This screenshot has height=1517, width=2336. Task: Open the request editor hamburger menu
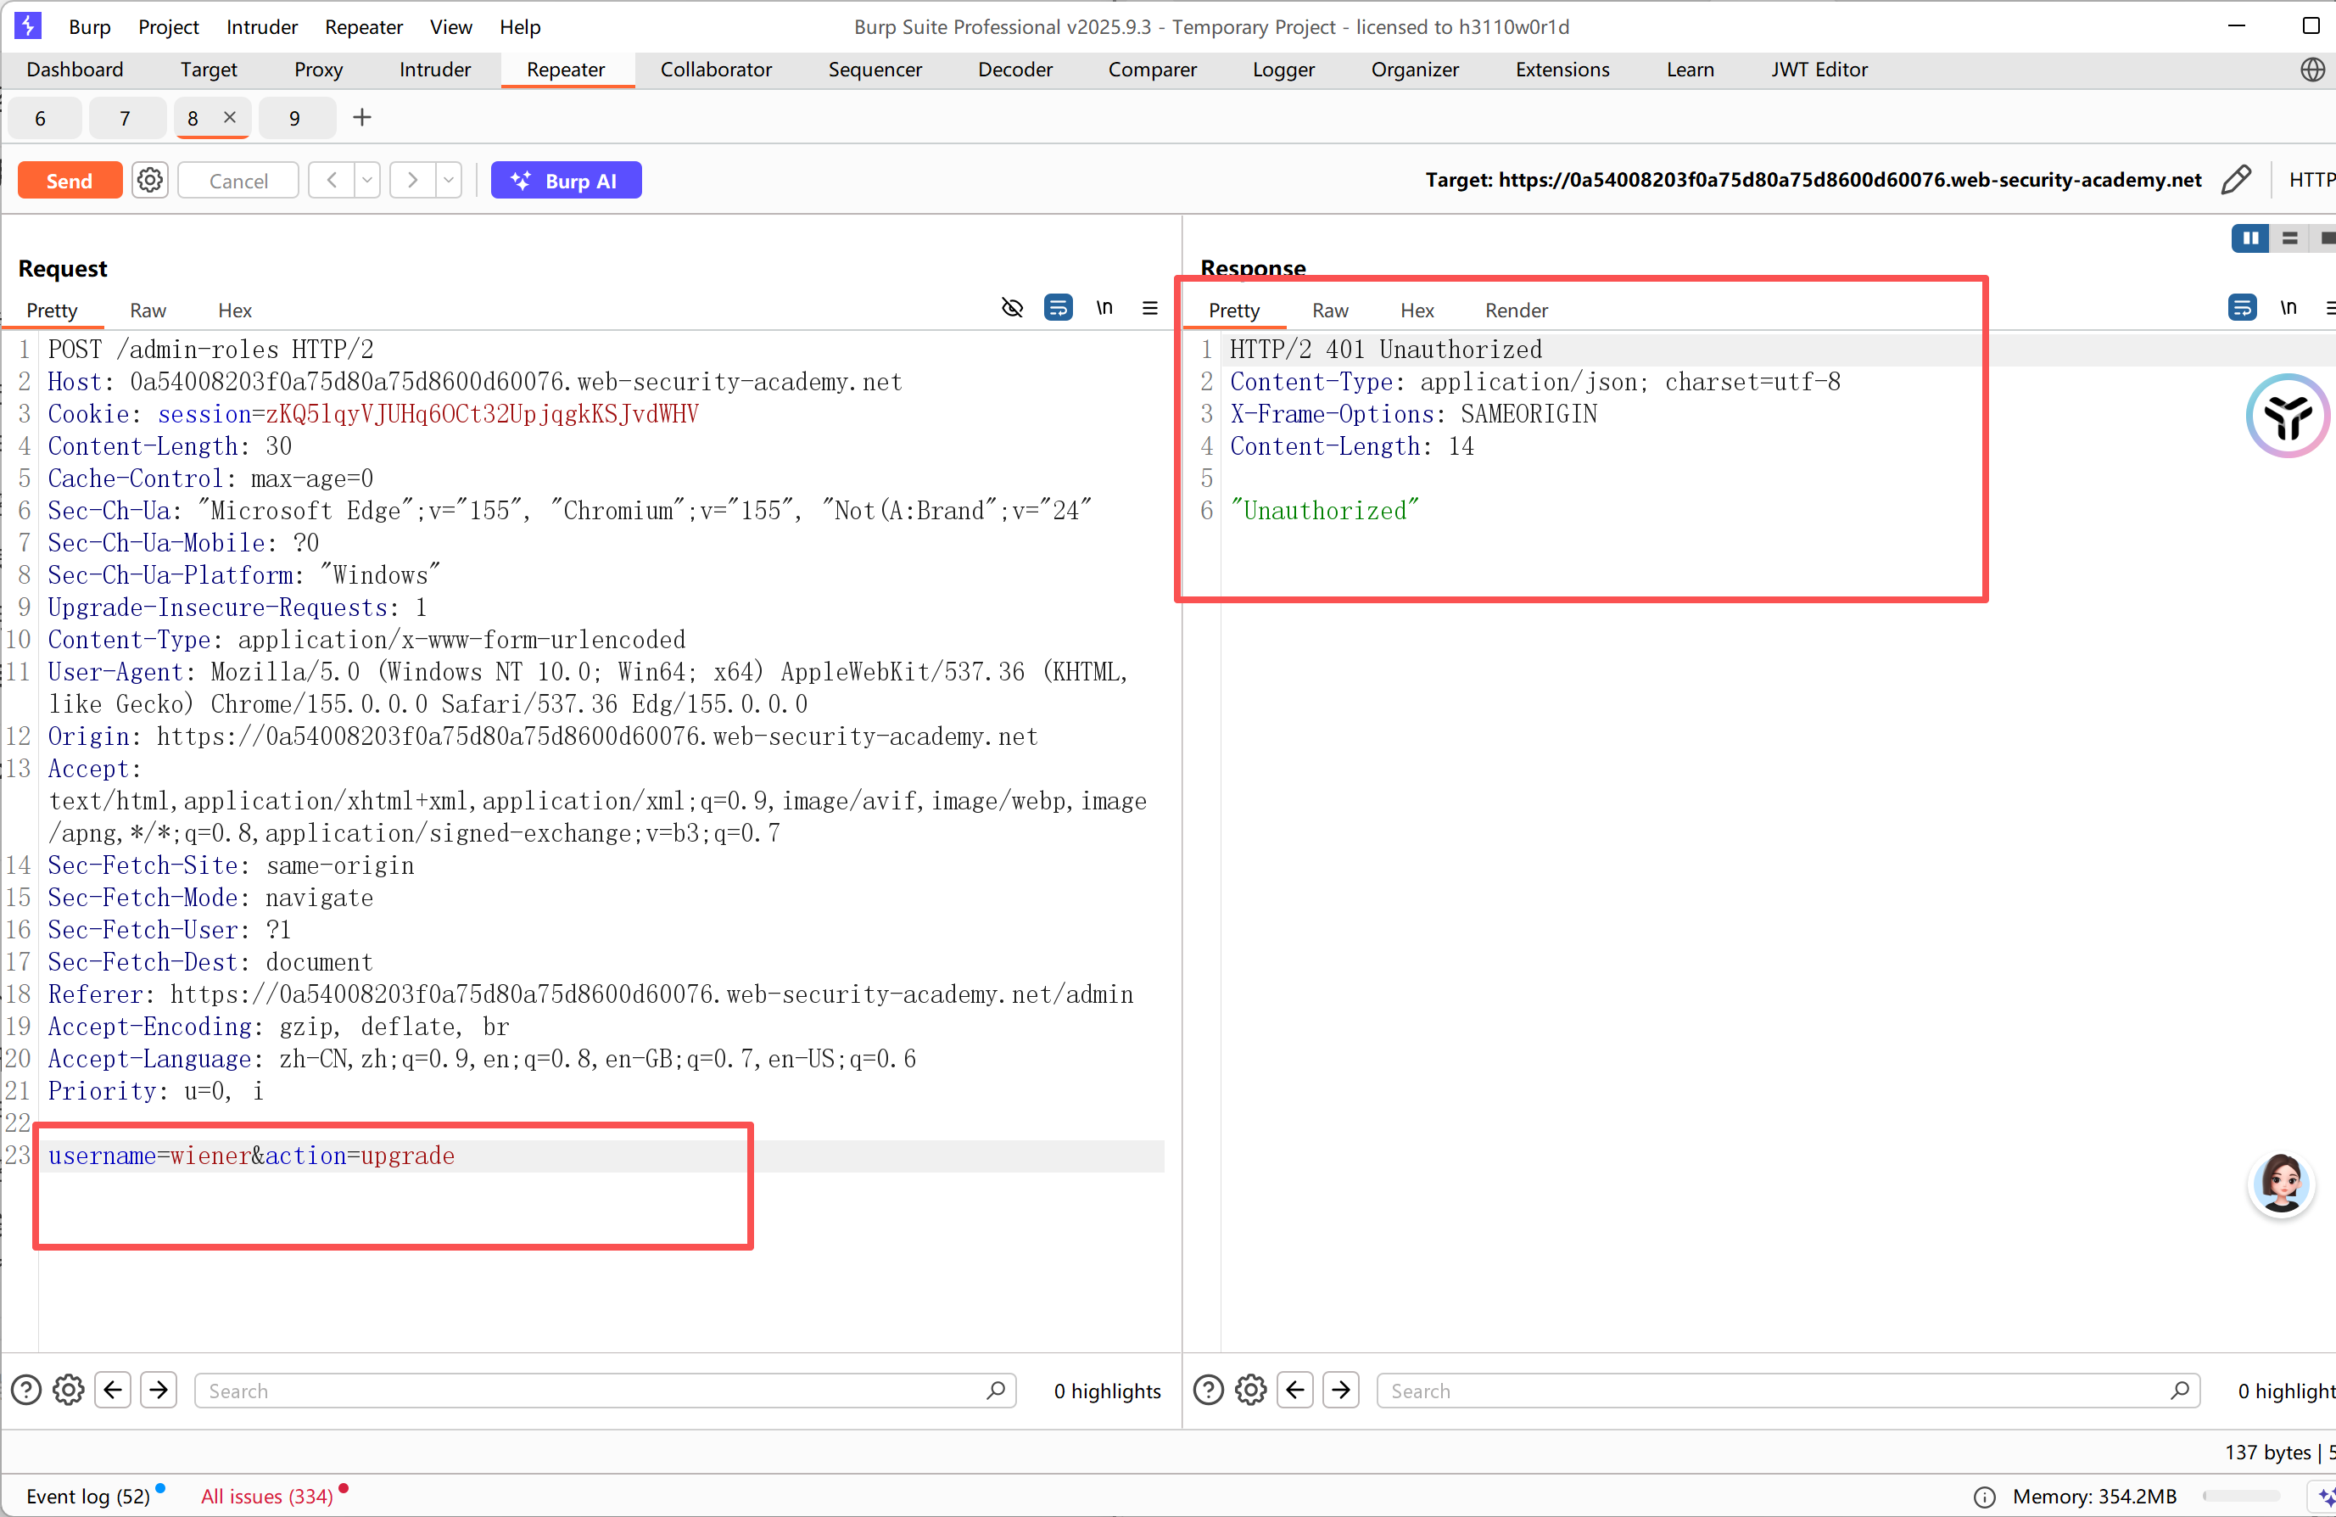tap(1150, 308)
